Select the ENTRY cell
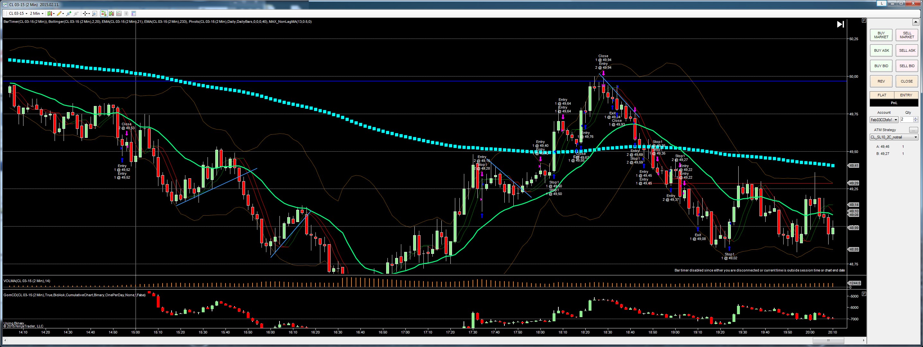923x347 pixels. tap(906, 95)
